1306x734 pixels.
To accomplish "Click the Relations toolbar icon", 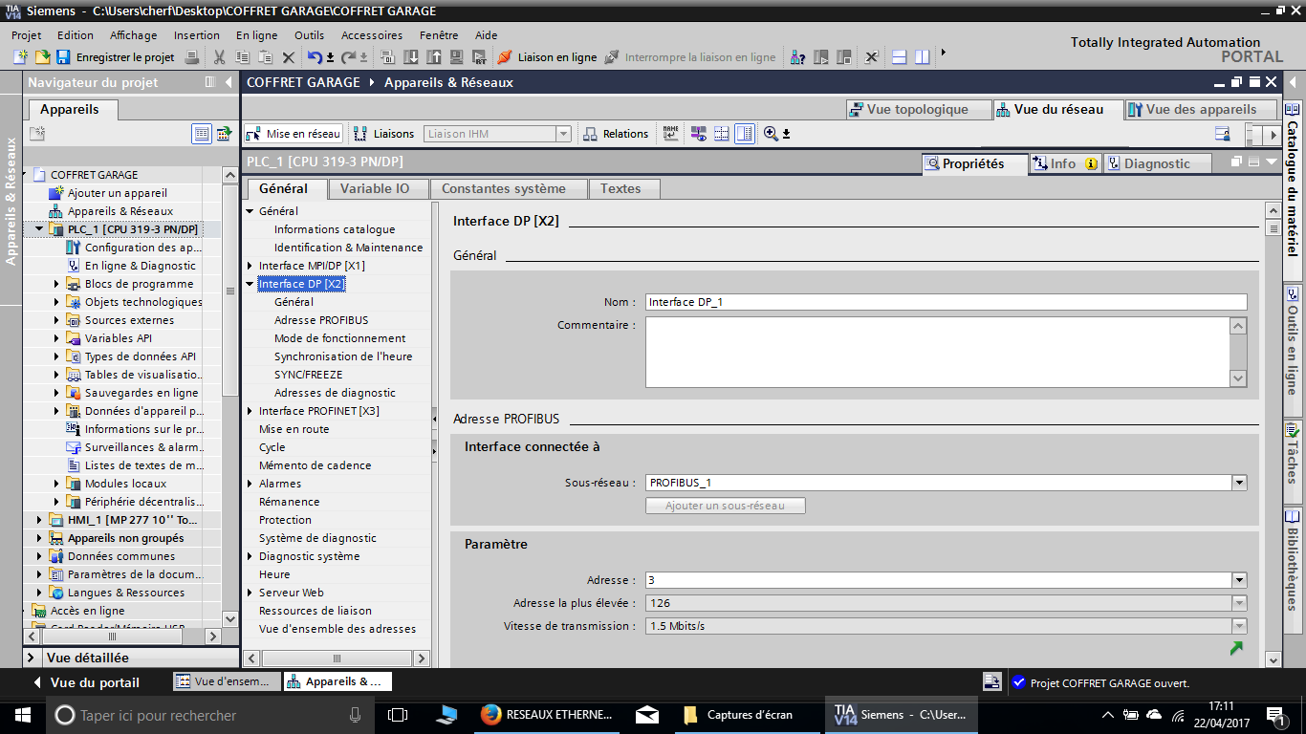I will tap(616, 134).
